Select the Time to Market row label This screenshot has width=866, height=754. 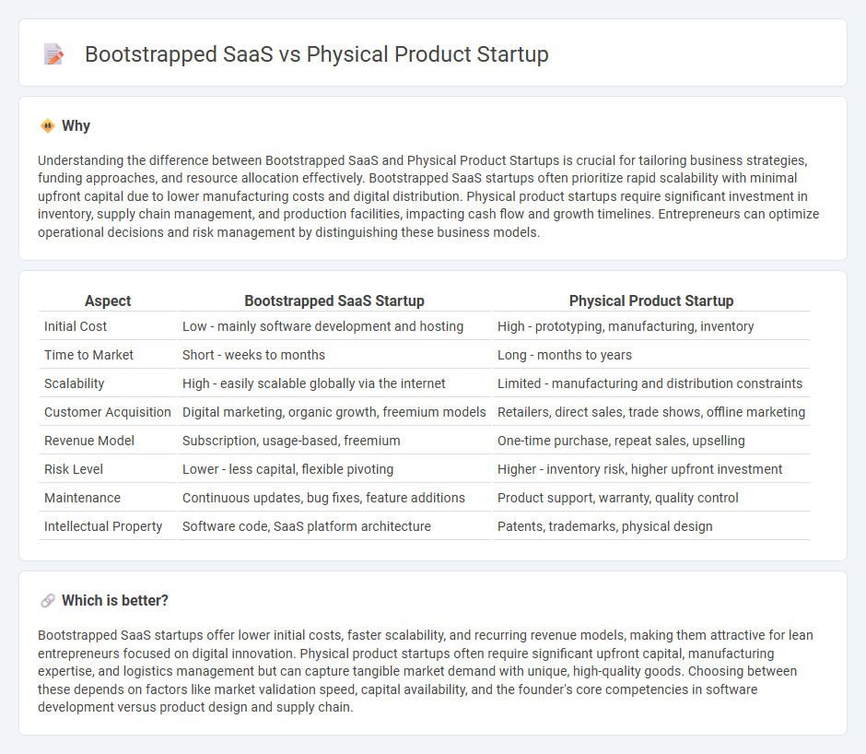[x=89, y=355]
